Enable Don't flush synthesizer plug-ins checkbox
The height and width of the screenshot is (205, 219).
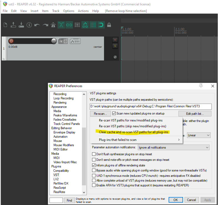point(94,154)
